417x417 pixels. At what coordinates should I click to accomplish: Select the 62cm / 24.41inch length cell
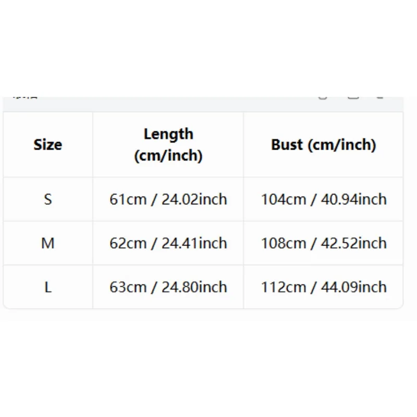click(168, 243)
